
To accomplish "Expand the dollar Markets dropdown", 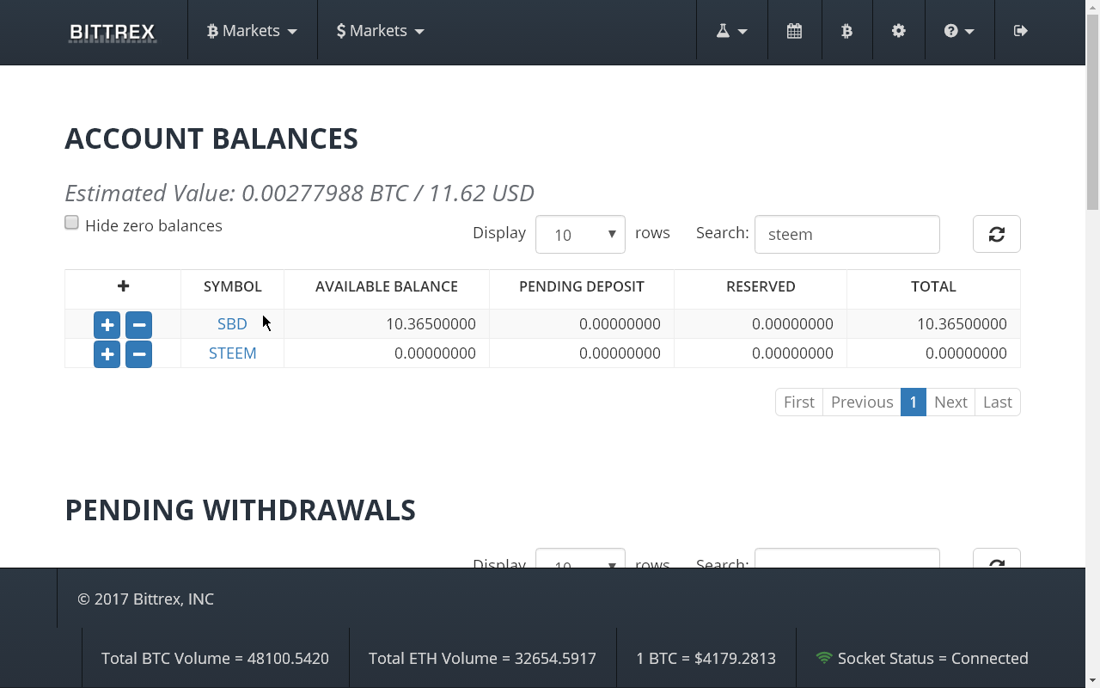I will pos(380,31).
